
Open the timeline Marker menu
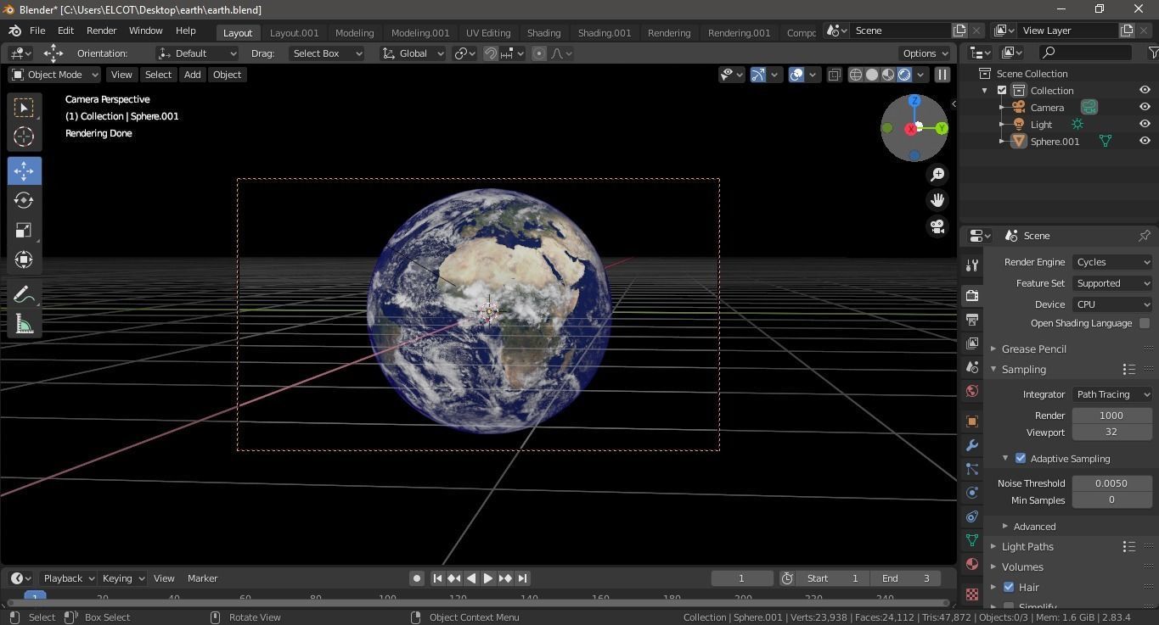coord(202,578)
